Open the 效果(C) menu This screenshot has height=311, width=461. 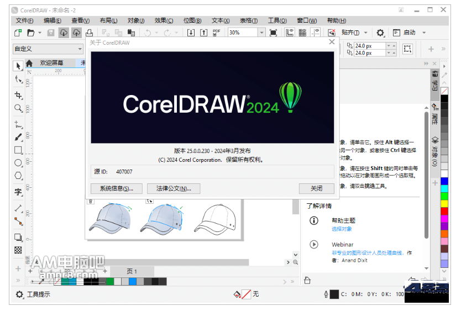click(x=164, y=20)
